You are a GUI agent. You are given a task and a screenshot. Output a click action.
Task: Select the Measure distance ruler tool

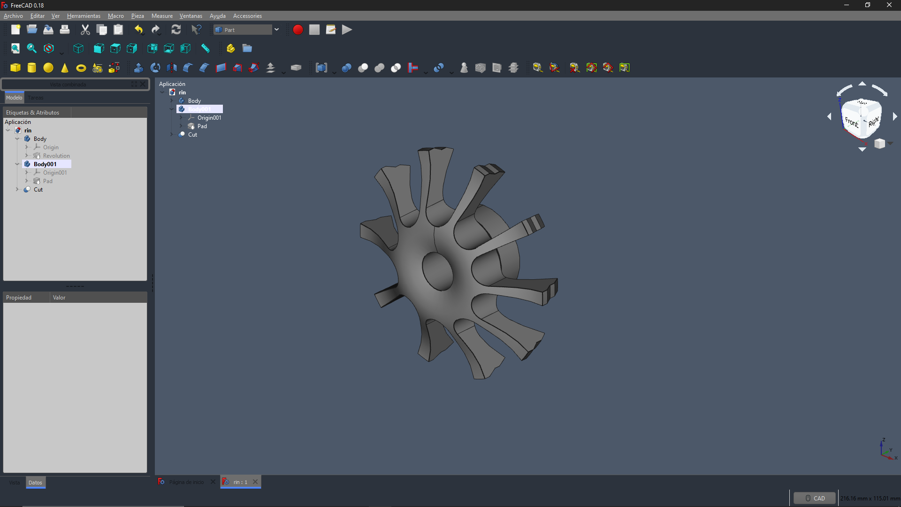click(x=205, y=48)
